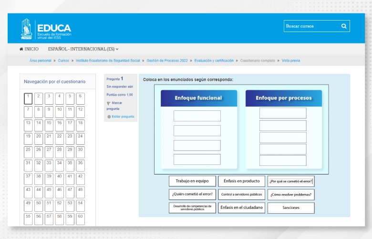
Task: Click the Sin responder aún status
Action: [120, 87]
